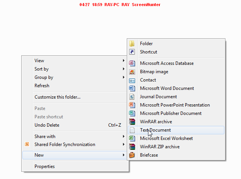Choose the disabled Paste entry
Viewport: 241px width, 179px height.
pos(74,108)
